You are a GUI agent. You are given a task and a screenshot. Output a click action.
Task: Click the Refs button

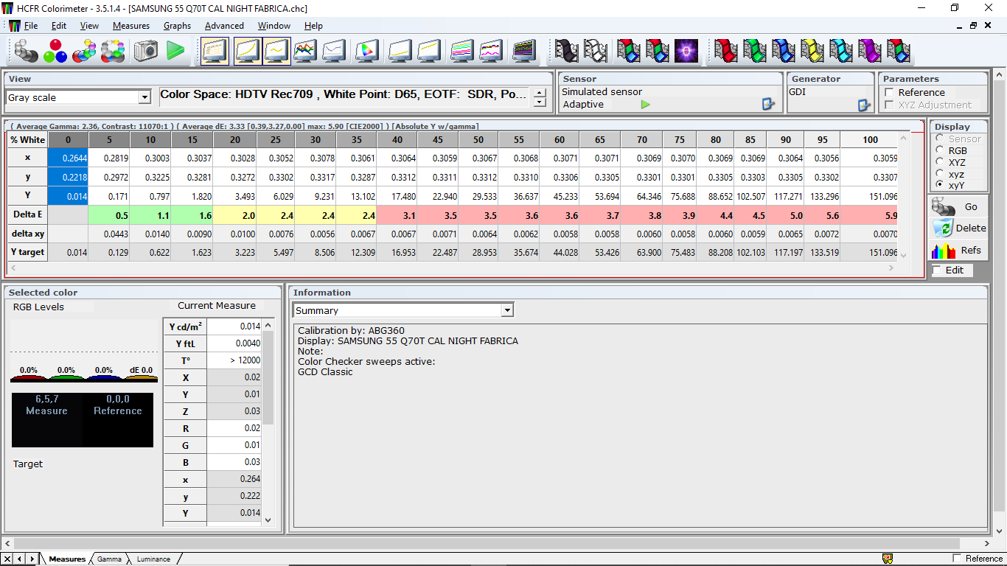[958, 250]
